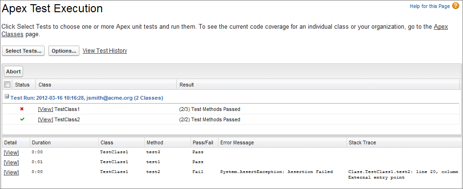This screenshot has width=463, height=189.
Task: Open detail View link for failed test2
Action: 11,173
